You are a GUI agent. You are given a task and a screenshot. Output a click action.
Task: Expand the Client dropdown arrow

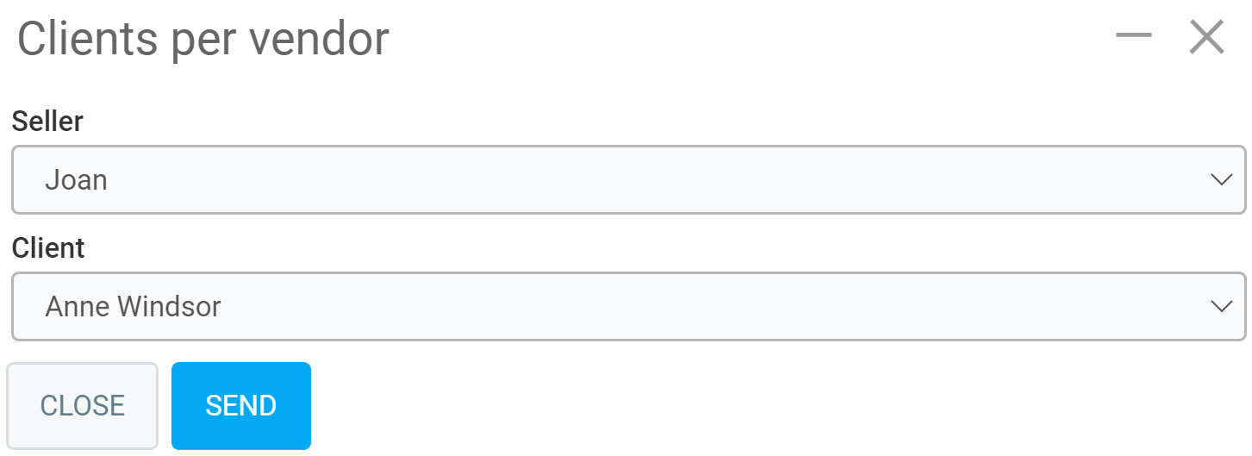[1220, 306]
